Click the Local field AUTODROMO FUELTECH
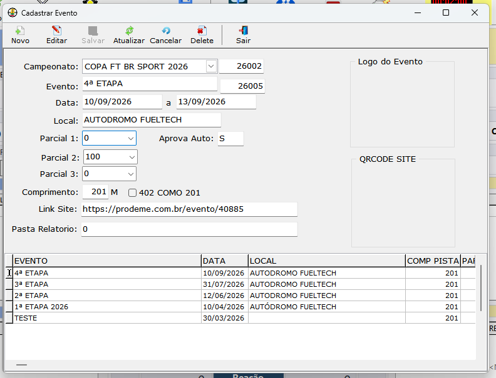 pos(152,120)
